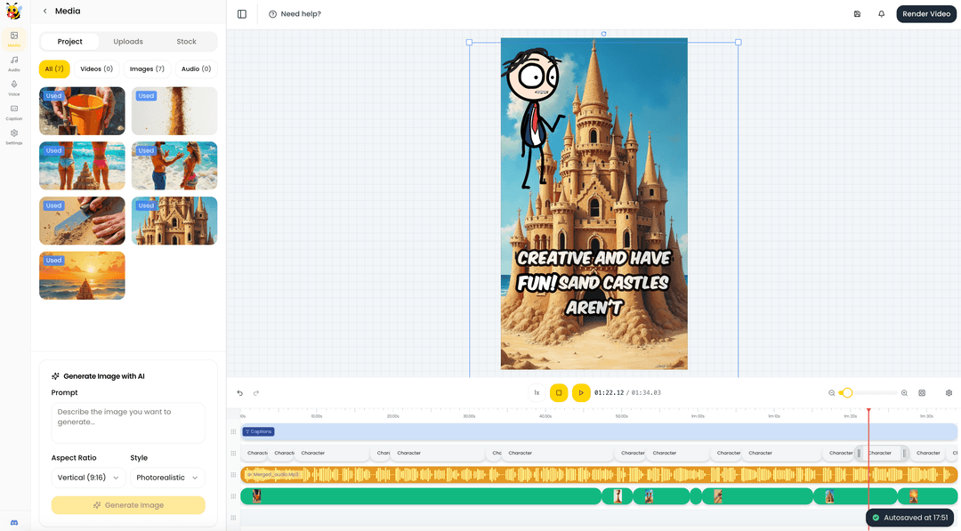The height and width of the screenshot is (531, 961).
Task: Click the Autosaved at 17:51 notification
Action: tap(909, 519)
